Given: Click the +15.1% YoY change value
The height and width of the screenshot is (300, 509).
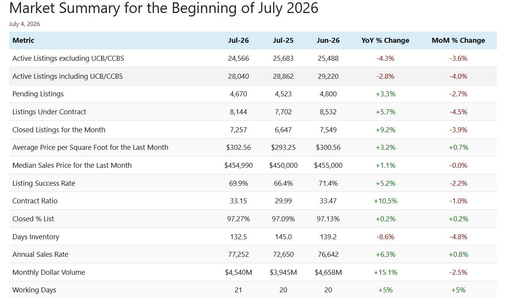Looking at the screenshot, I should (x=385, y=272).
